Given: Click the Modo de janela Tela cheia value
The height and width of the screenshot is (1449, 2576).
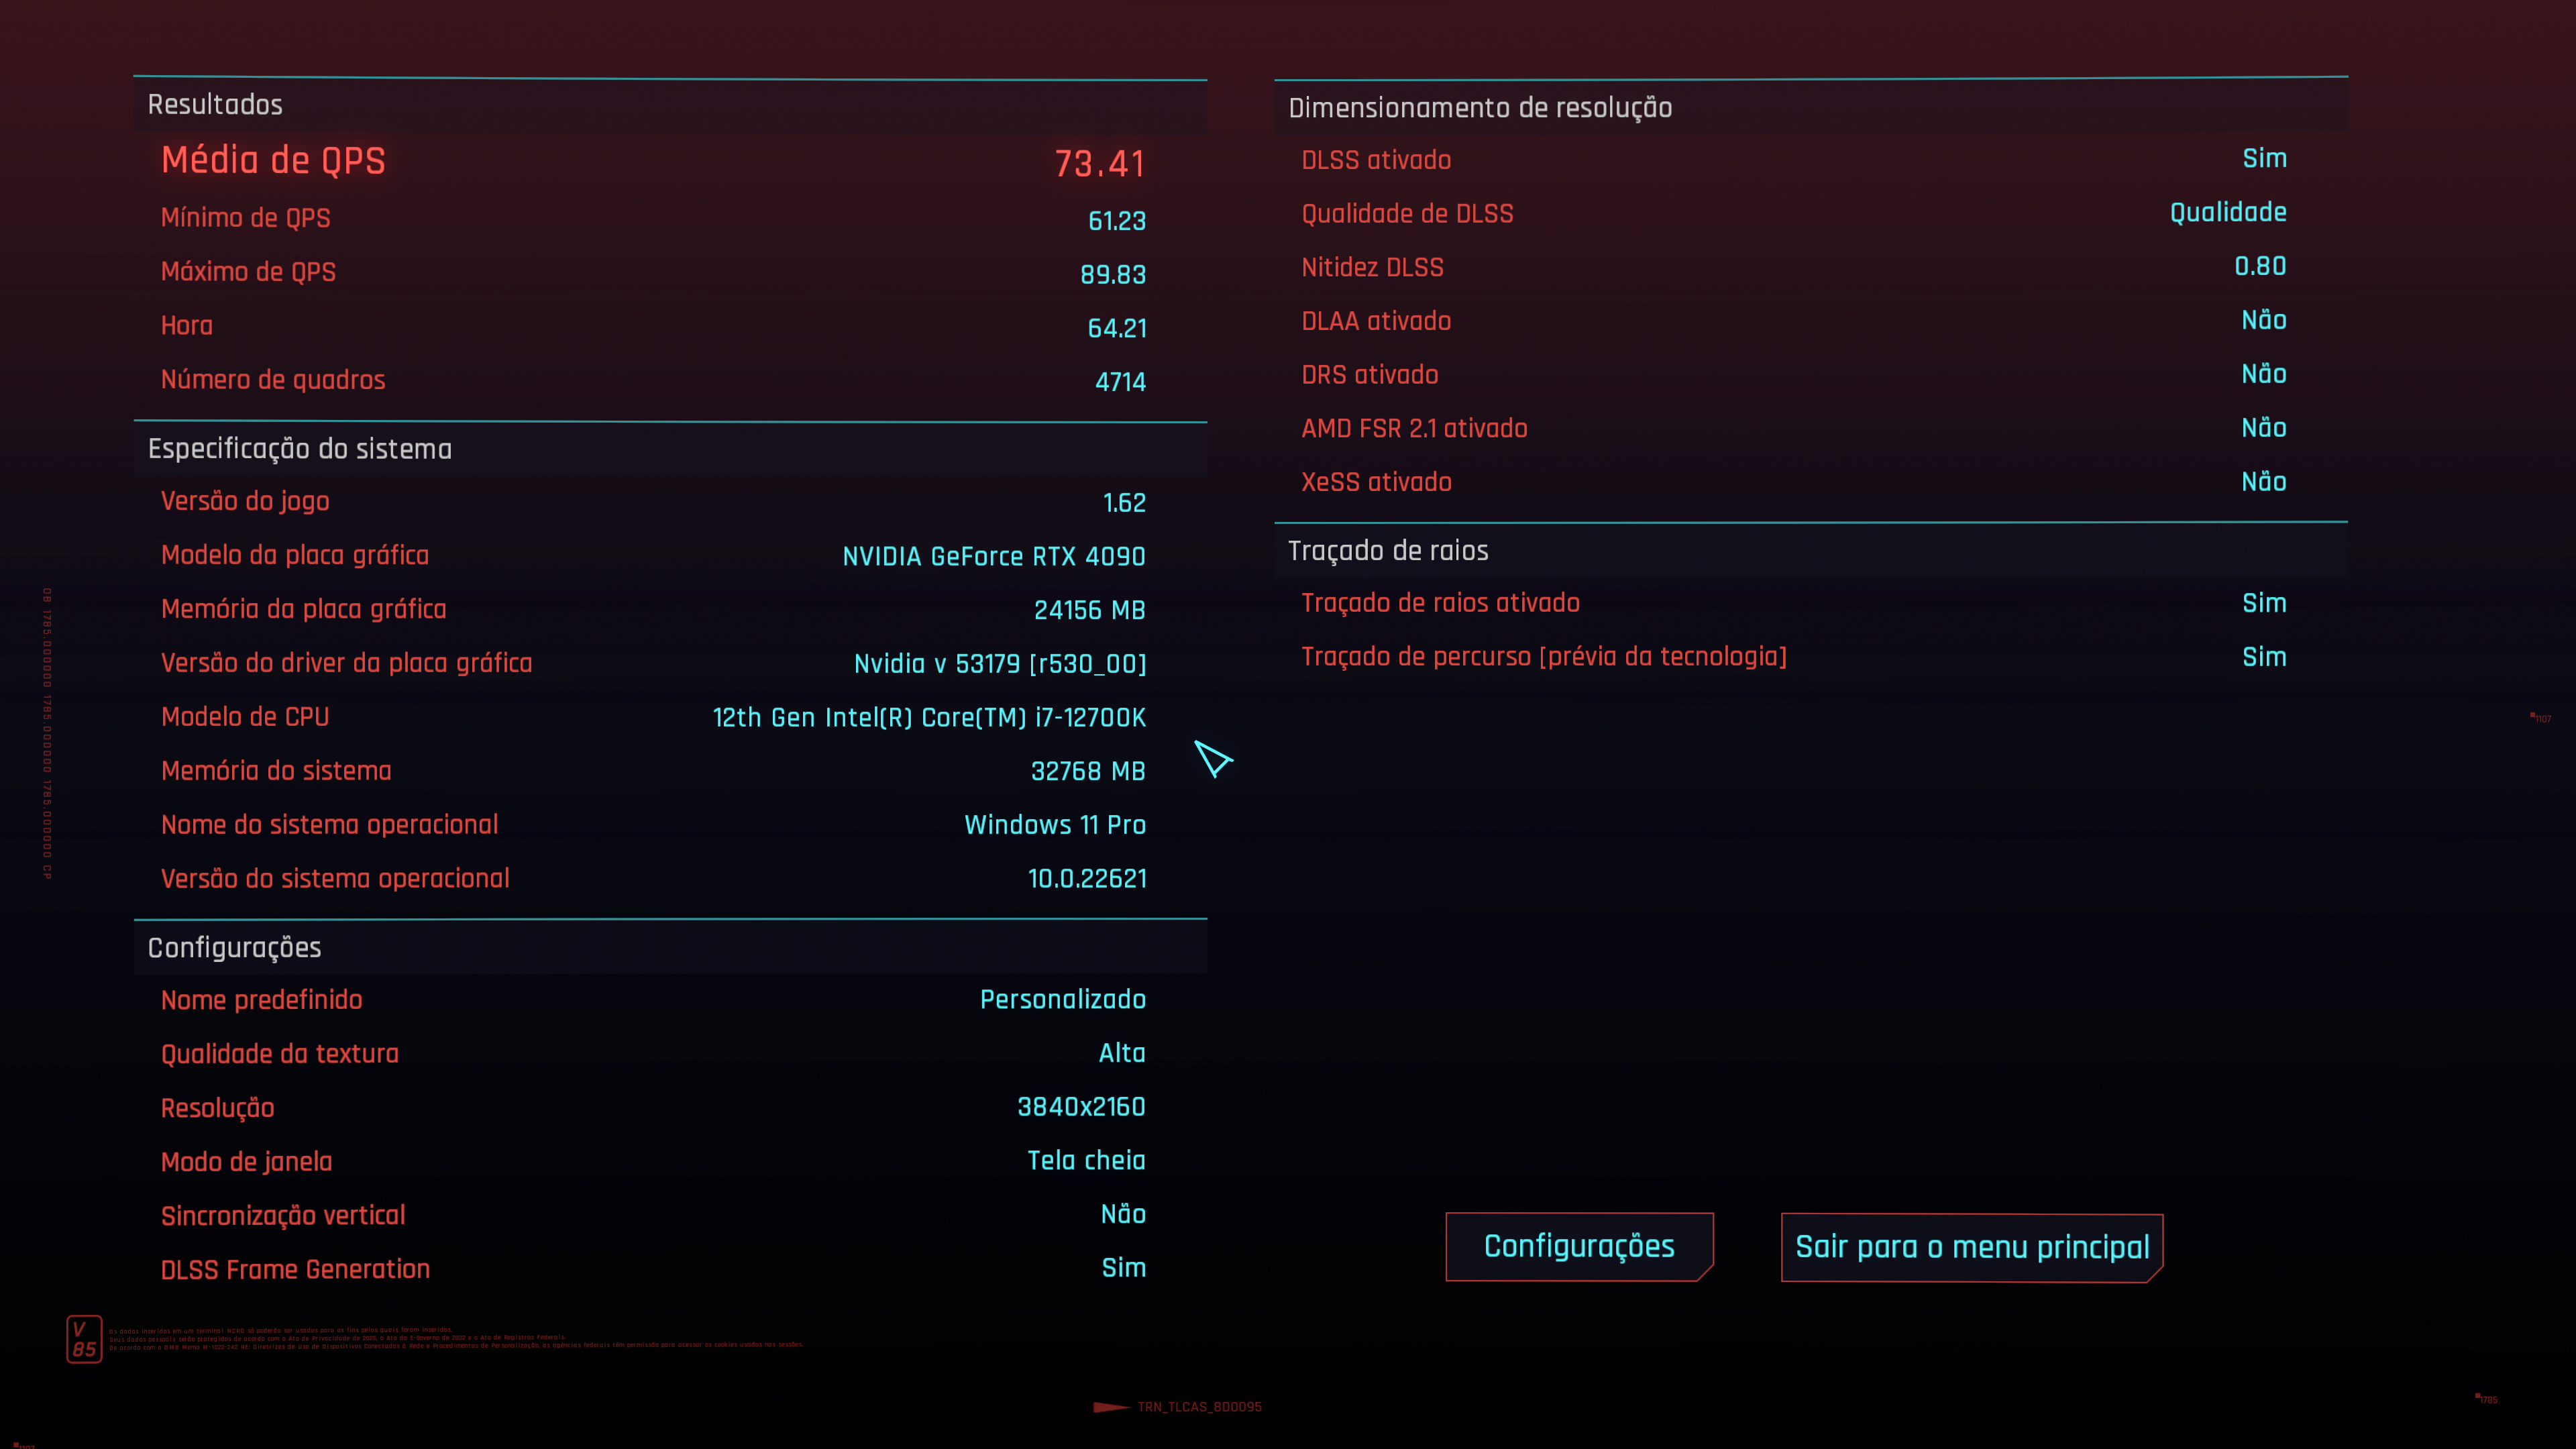Looking at the screenshot, I should click(1085, 1161).
